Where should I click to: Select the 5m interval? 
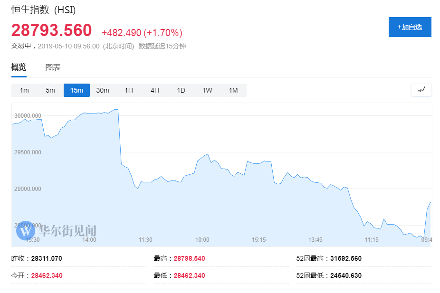(50, 90)
